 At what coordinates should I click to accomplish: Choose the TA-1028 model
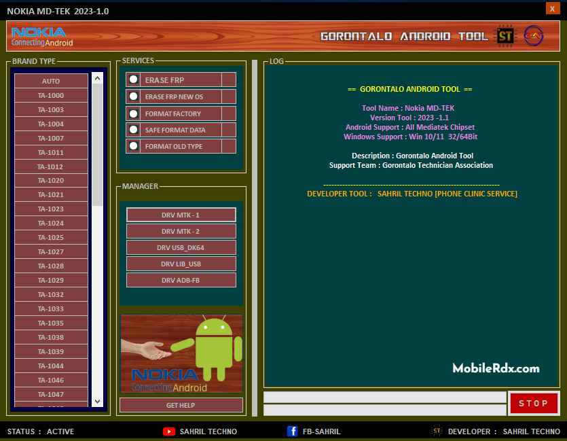click(x=51, y=266)
